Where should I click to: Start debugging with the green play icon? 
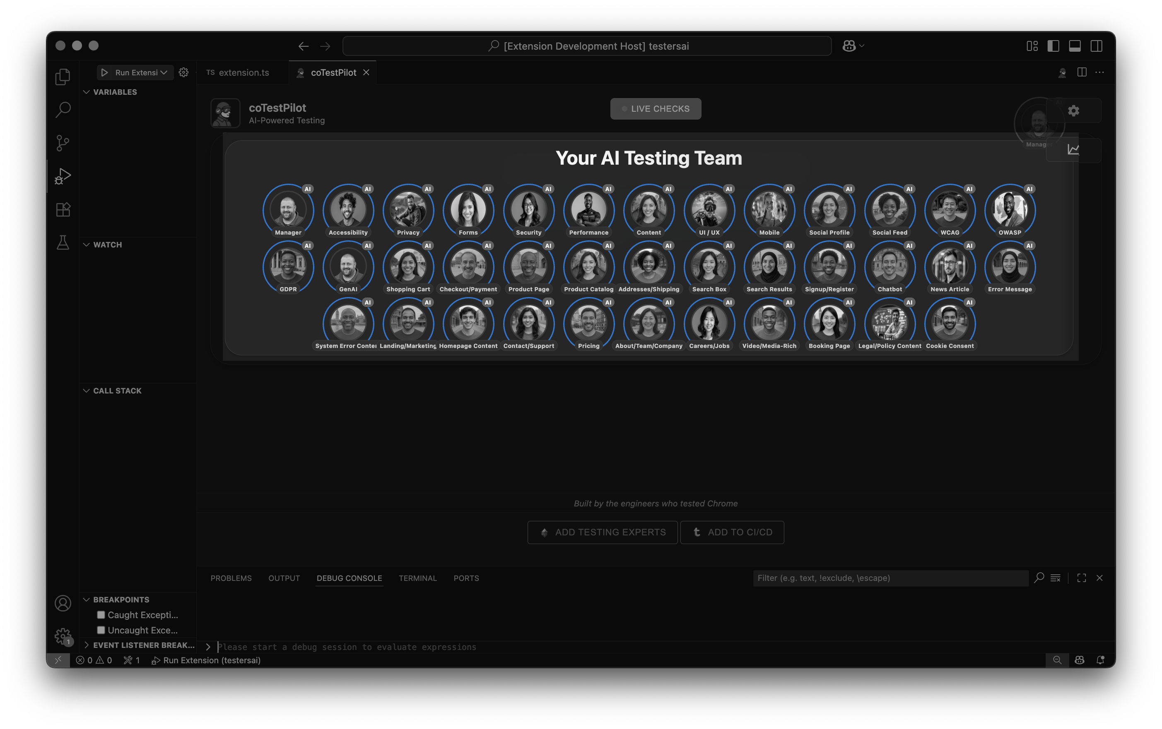click(x=104, y=72)
